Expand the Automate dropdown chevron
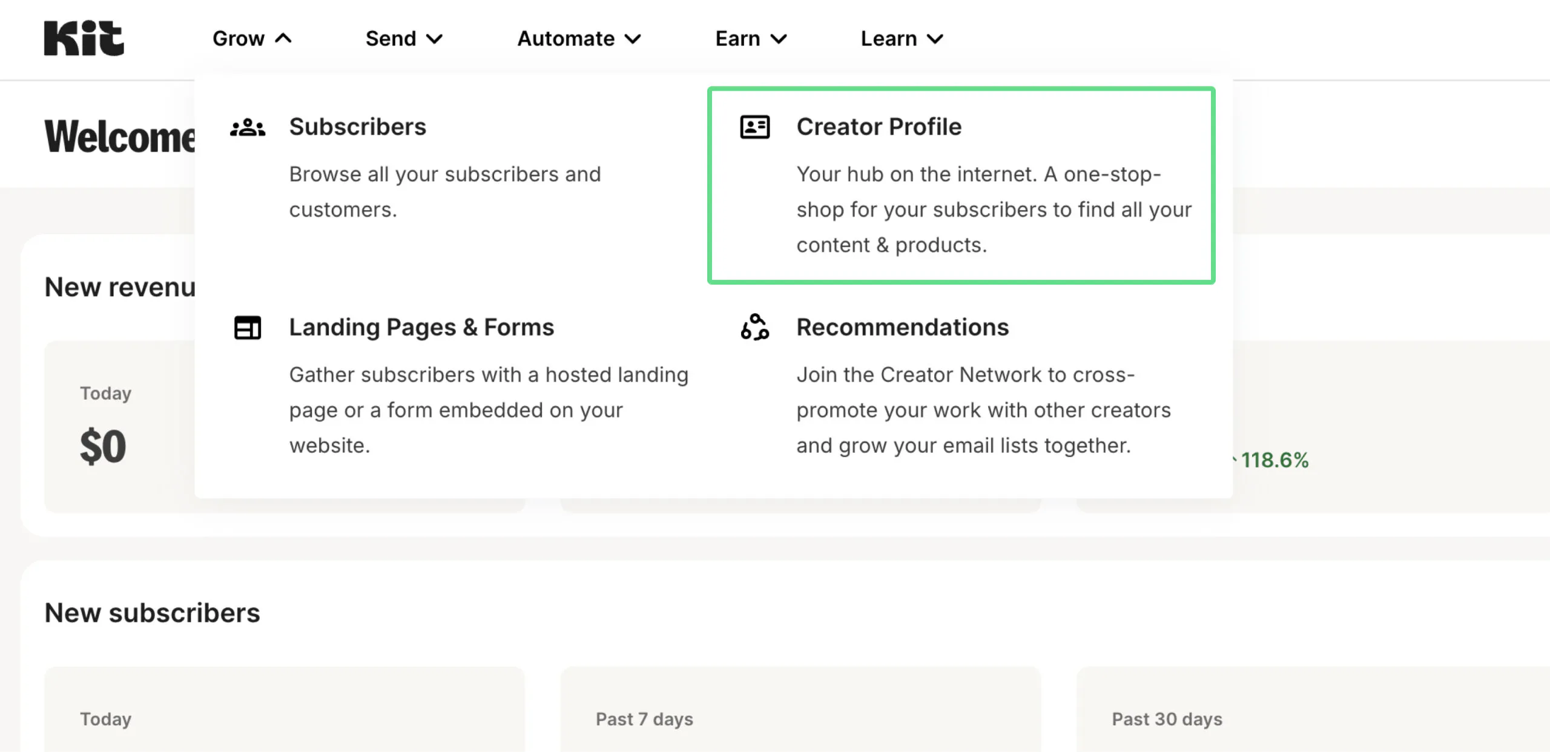Image resolution: width=1550 pixels, height=752 pixels. [x=633, y=39]
